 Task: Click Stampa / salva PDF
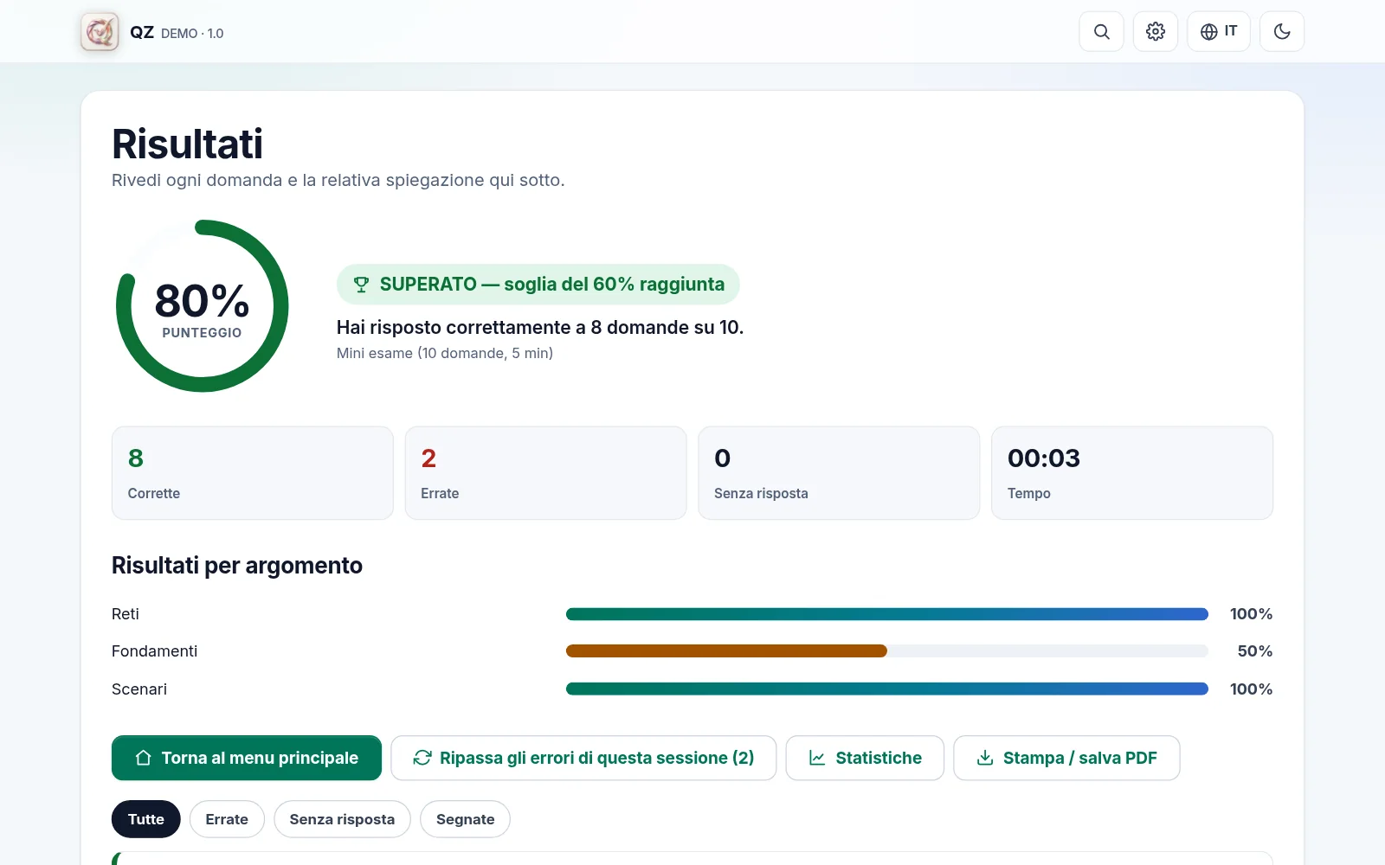tap(1066, 758)
